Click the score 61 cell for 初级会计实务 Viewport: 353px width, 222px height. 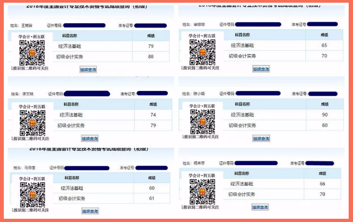tap(152, 198)
